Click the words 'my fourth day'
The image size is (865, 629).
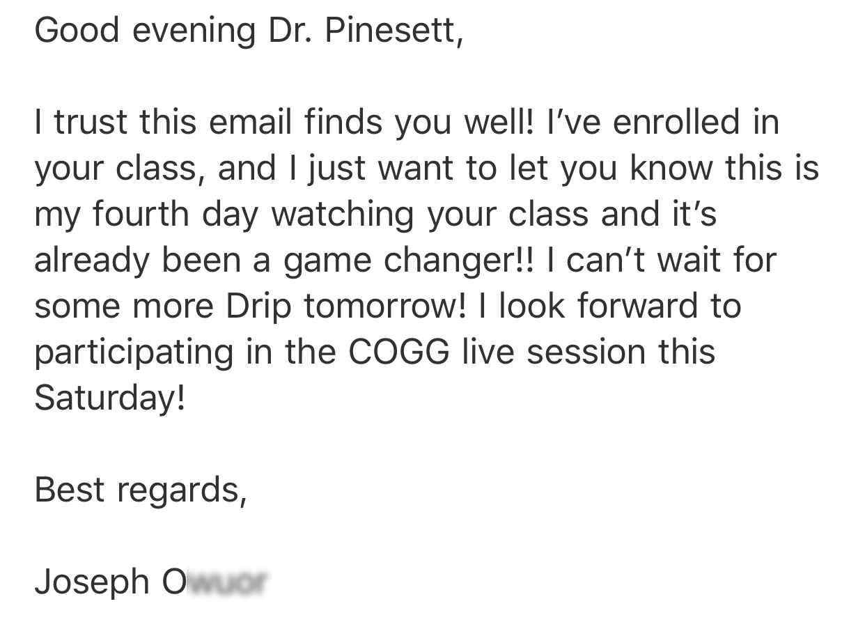(x=146, y=215)
